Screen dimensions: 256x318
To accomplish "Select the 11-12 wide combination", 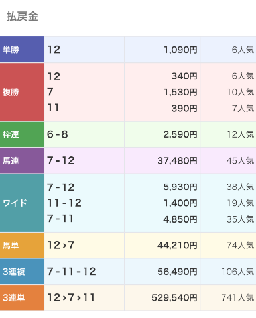I will point(64,203).
